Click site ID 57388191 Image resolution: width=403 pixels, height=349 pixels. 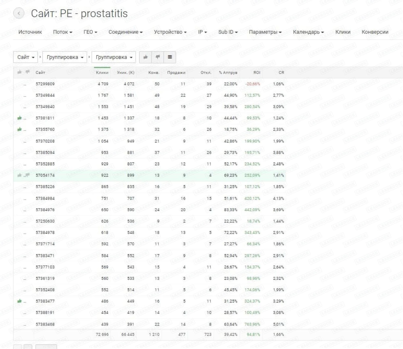tap(45, 313)
